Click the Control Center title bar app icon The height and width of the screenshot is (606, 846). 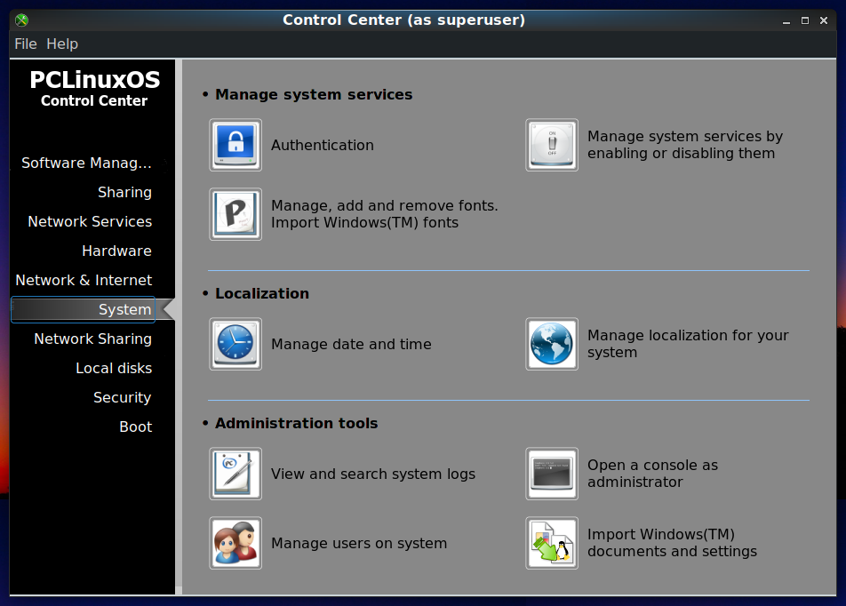tap(21, 20)
